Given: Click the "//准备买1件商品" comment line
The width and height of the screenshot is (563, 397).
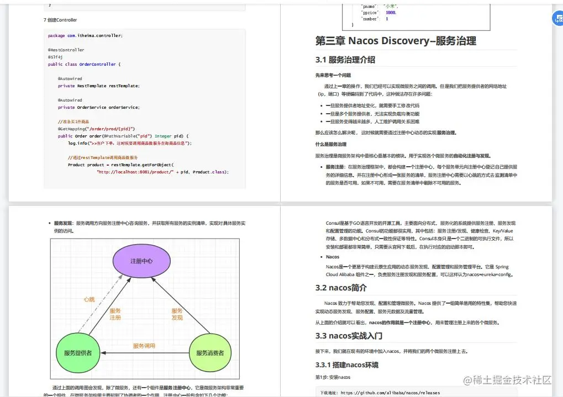Looking at the screenshot, I should 73,121.
